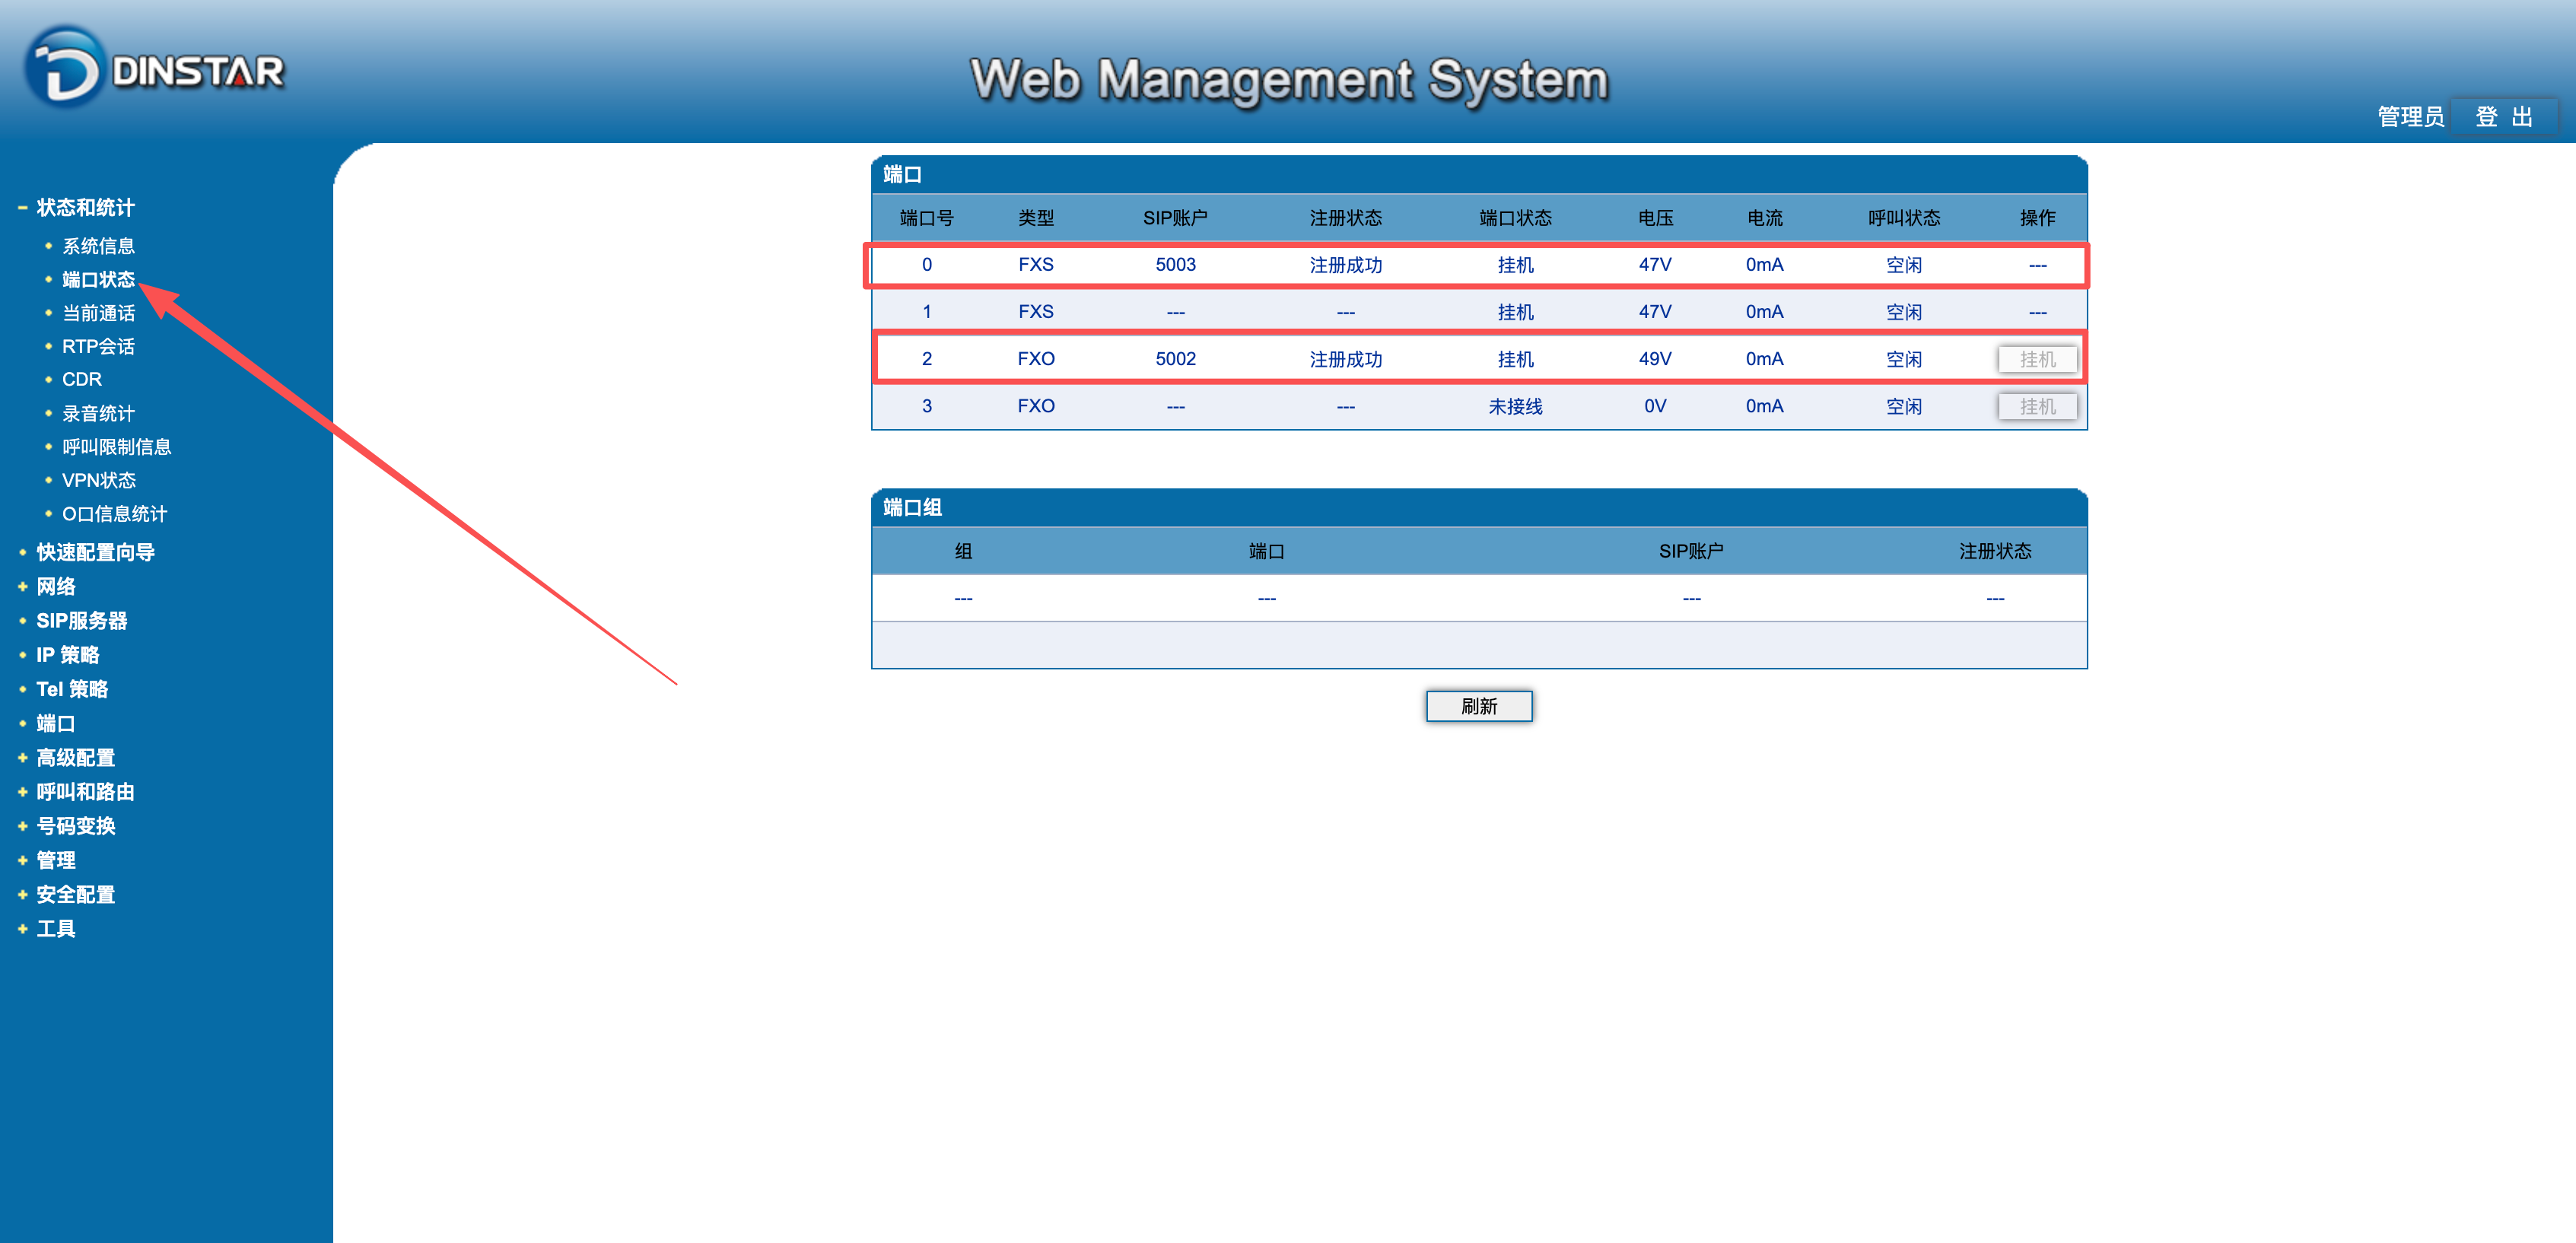Click SIP account 5002 cell
The image size is (2576, 1243).
(1175, 359)
